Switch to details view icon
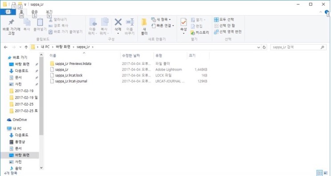This screenshot has height=176, width=331. click(319, 173)
